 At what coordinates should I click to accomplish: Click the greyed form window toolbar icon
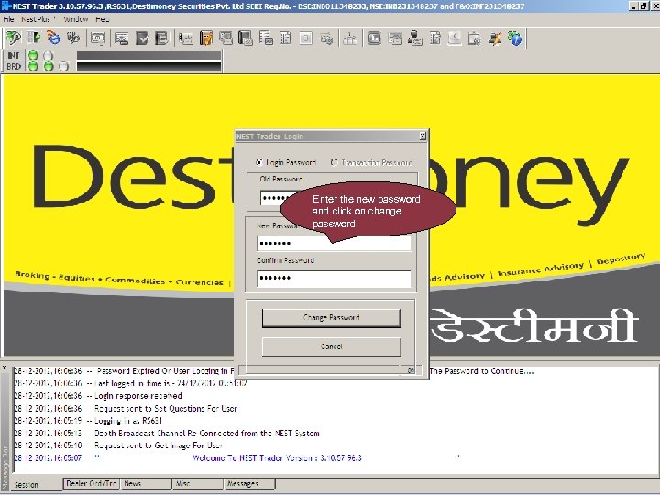tap(395, 38)
